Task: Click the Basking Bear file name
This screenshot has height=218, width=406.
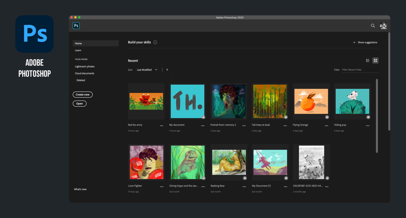Action: pyautogui.click(x=218, y=186)
